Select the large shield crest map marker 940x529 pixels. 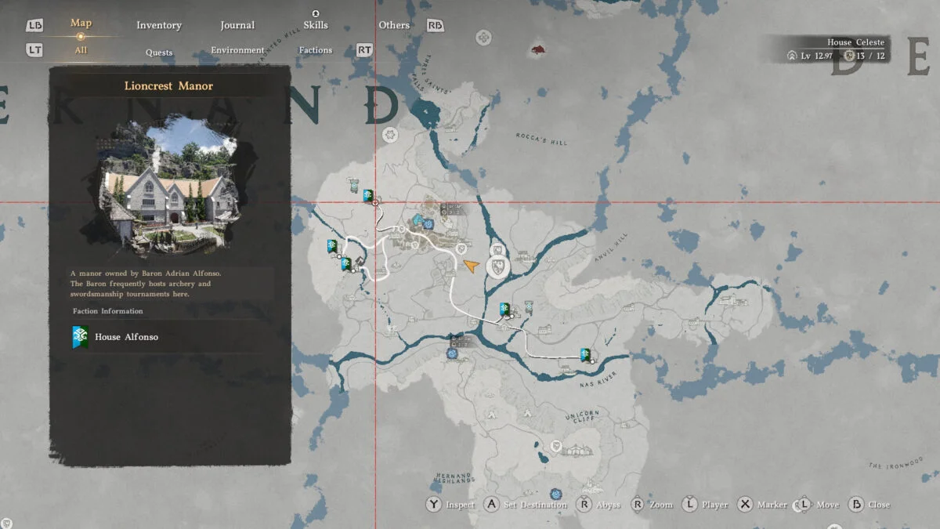pyautogui.click(x=499, y=267)
